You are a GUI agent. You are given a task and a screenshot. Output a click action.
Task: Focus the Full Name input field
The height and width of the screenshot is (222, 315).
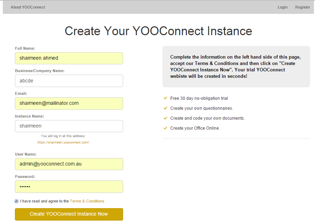tap(69, 58)
